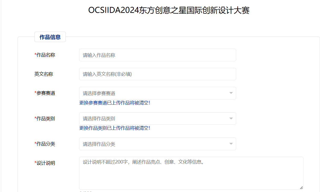Click the 英文名称 field label

click(x=44, y=74)
